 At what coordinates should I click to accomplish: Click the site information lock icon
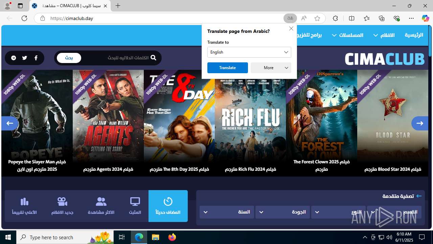click(42, 18)
